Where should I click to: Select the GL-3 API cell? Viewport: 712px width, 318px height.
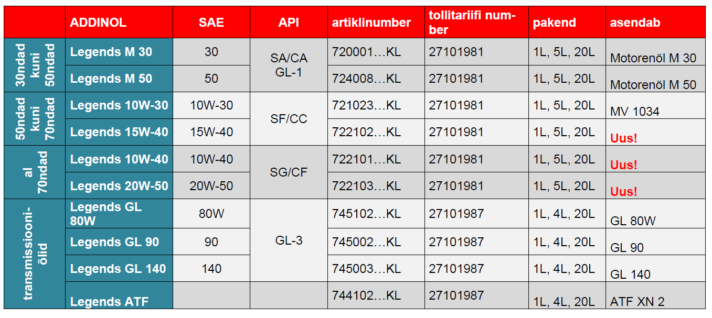(x=288, y=241)
